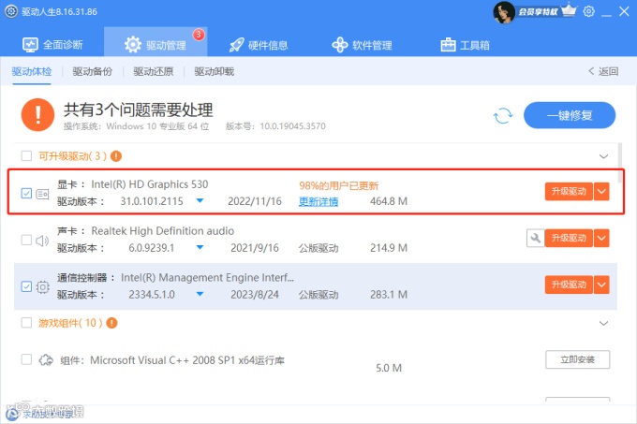637x424 pixels.
Task: Collapse the 可升级驱动 section chevron
Action: coord(603,156)
